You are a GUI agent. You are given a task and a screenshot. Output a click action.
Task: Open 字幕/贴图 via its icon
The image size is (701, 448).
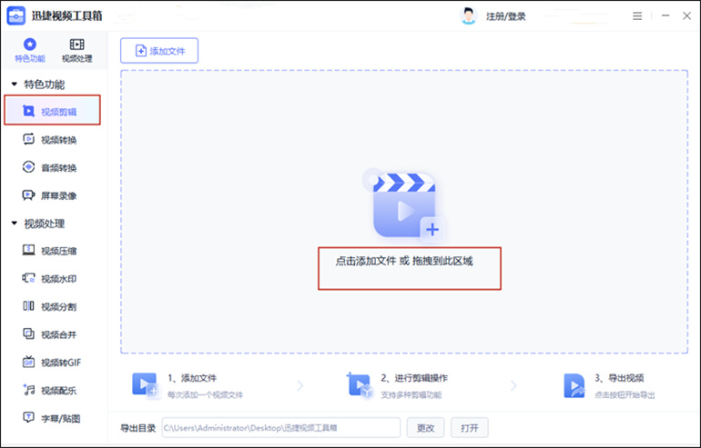(28, 417)
